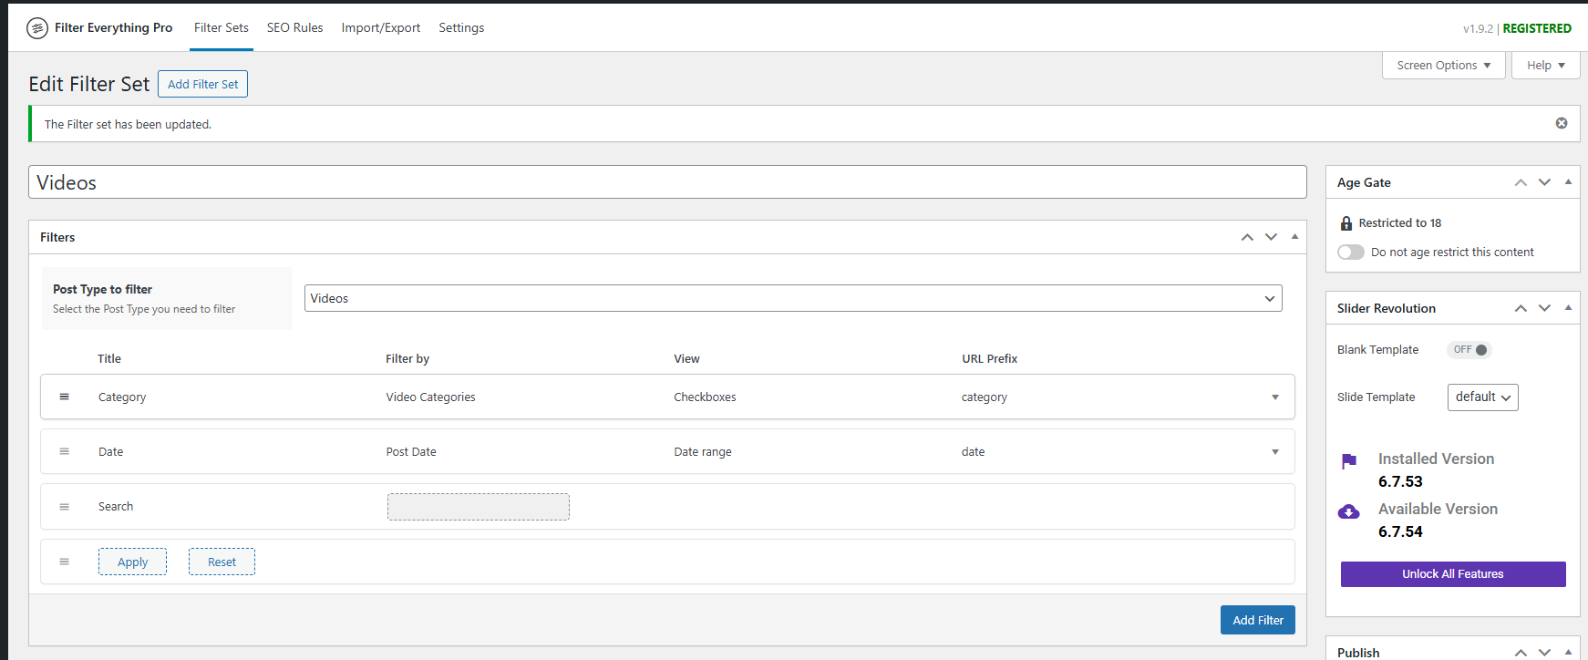Move the Age Gate panel down
The width and height of the screenshot is (1588, 660).
click(x=1543, y=182)
